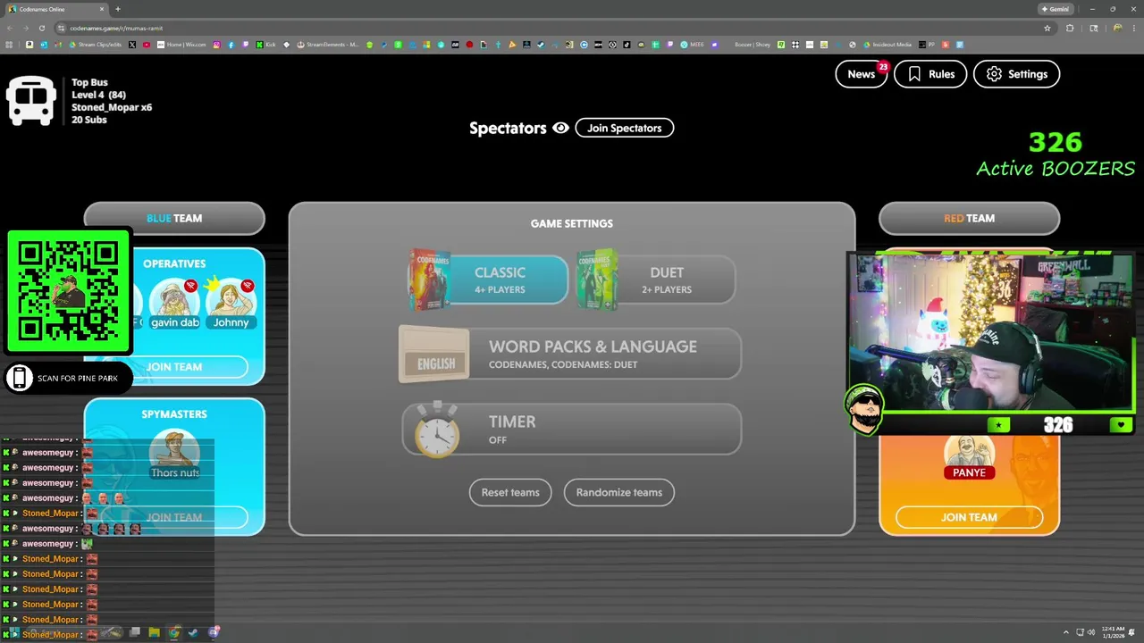The width and height of the screenshot is (1144, 643).
Task: Open the Instagram bookmark icon
Action: tap(216, 45)
